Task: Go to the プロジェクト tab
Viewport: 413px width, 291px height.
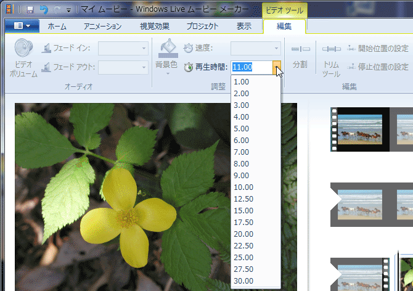Action: 202,27
